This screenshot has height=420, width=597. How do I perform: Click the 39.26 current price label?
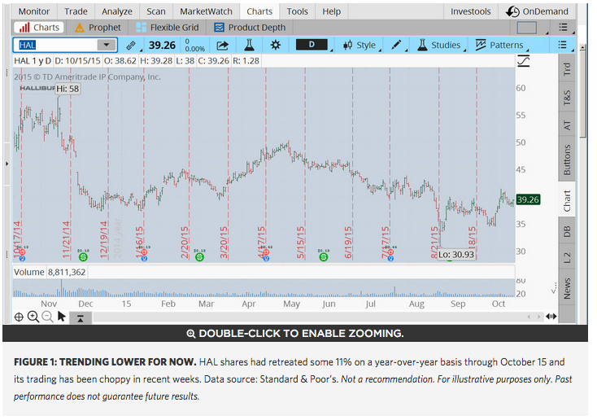528,199
